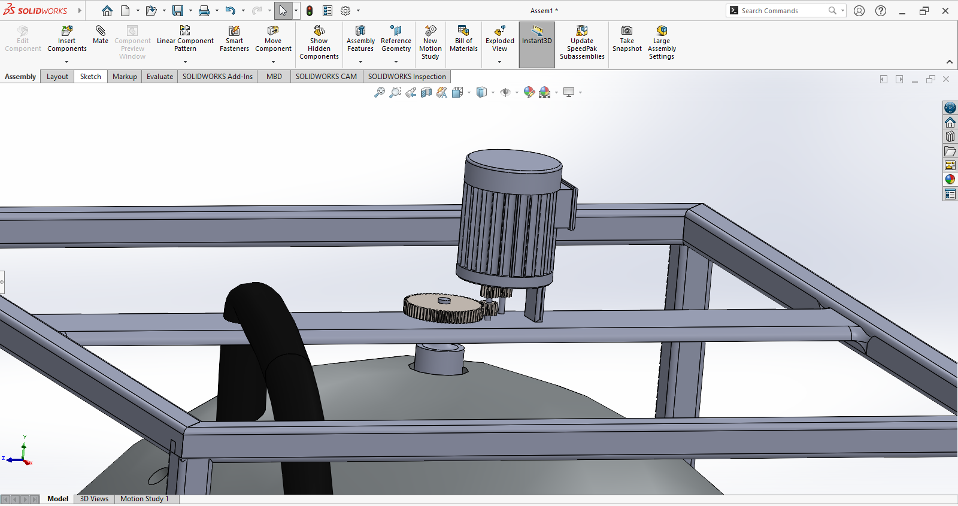Image resolution: width=958 pixels, height=506 pixels.
Task: Open Large Assembly Settings
Action: click(x=662, y=42)
